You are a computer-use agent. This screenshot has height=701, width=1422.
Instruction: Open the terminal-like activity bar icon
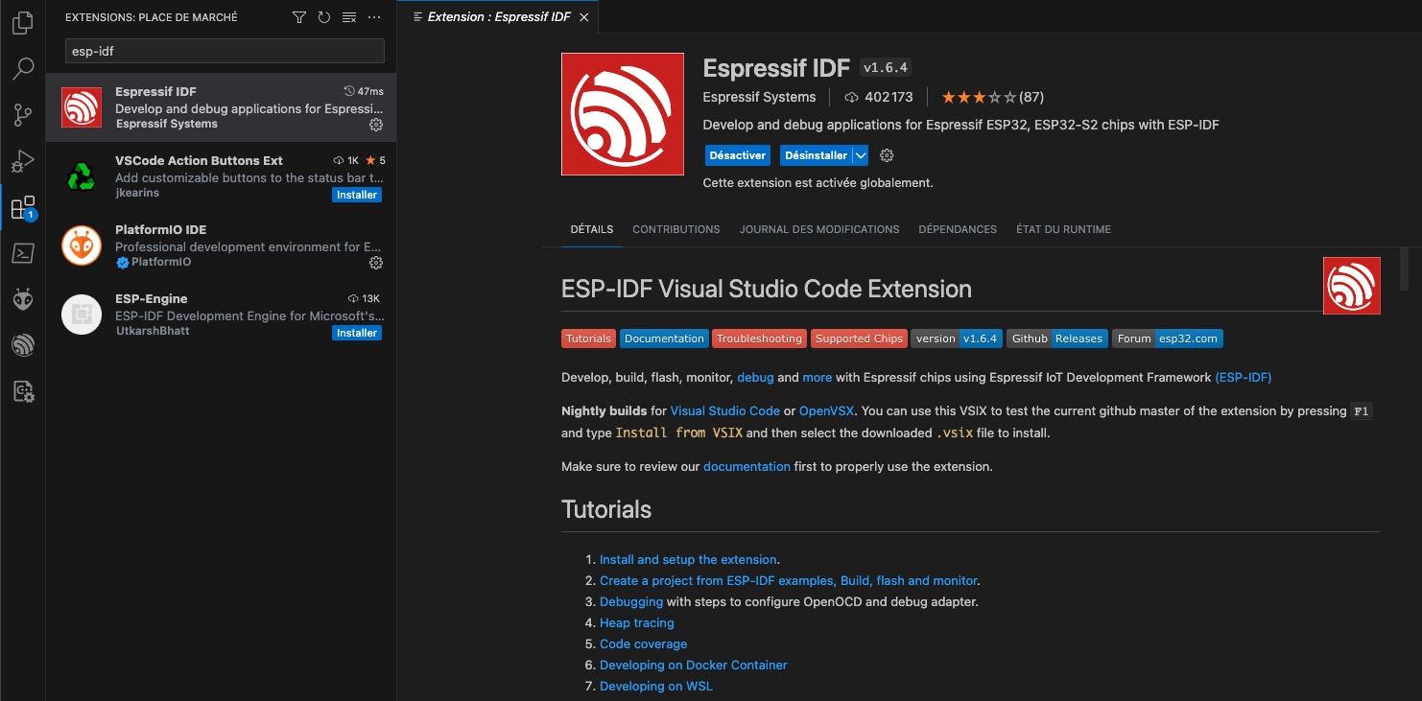[23, 253]
